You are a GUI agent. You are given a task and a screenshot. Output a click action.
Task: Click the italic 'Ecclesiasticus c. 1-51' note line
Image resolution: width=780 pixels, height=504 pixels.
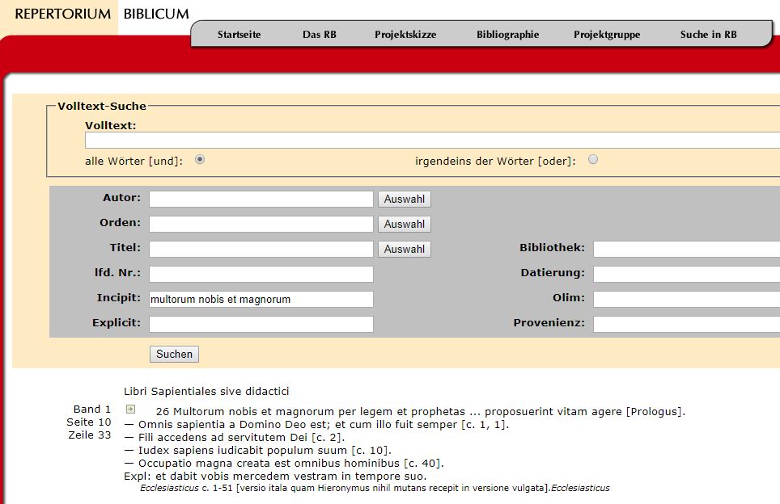[375, 488]
